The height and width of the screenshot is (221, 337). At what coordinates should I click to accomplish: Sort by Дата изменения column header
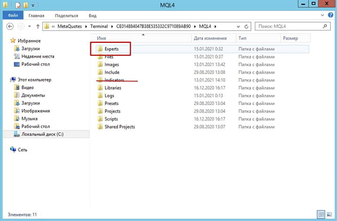coord(210,38)
